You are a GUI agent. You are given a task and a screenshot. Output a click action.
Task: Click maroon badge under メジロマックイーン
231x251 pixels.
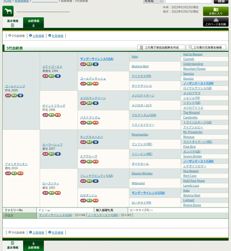[x=83, y=103]
